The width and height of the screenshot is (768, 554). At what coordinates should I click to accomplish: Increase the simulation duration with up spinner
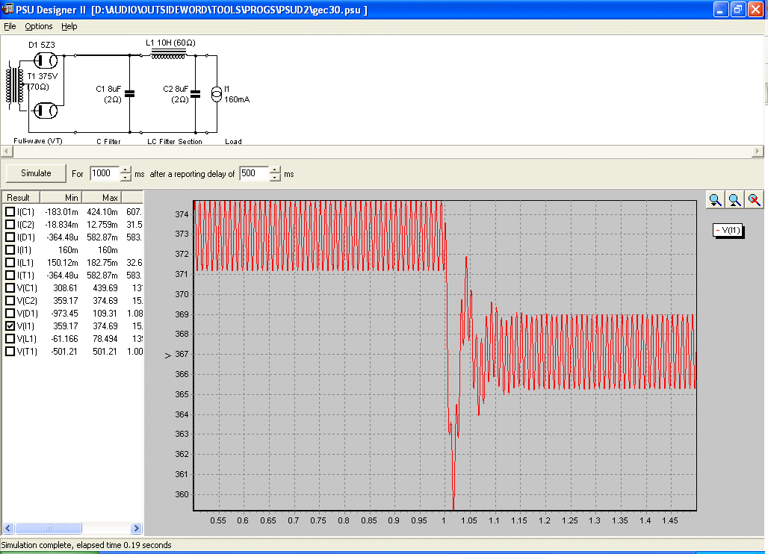[x=126, y=169]
